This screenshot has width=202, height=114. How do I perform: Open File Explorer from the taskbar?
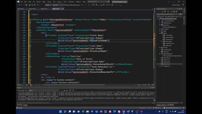(87, 111)
